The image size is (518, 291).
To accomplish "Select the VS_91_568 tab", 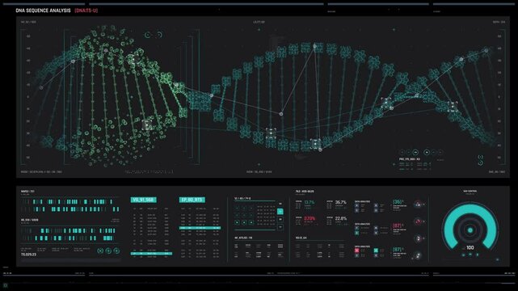I will coord(143,200).
